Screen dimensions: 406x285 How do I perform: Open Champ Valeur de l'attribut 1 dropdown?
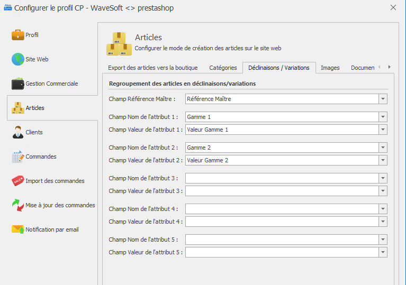pos(383,130)
